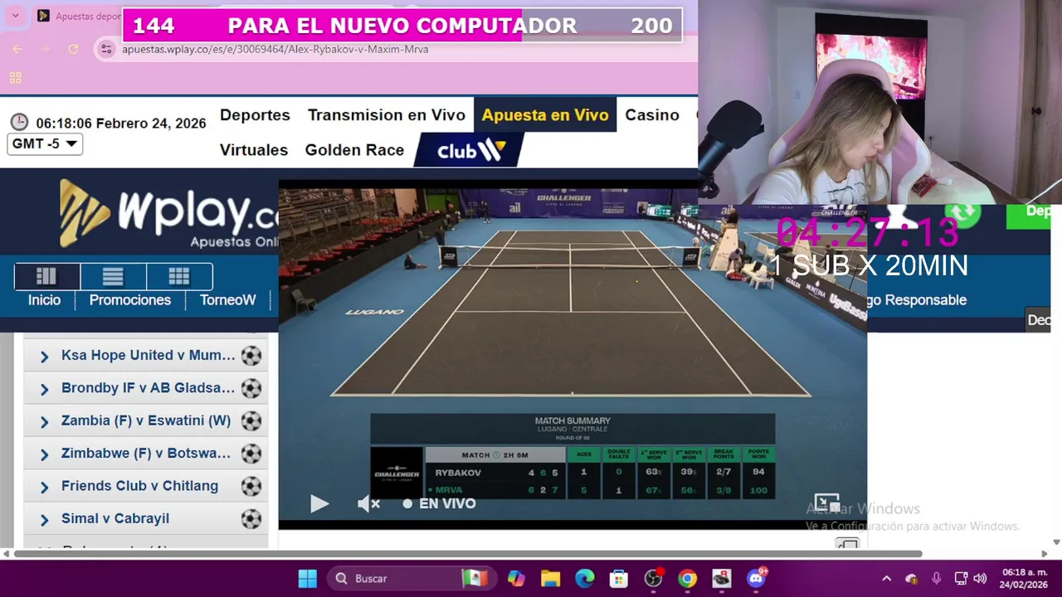Open Microsoft Store from the taskbar
Screen dimensions: 1062x597
pos(618,578)
